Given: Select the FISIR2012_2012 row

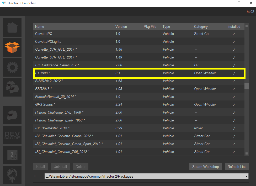Looking at the screenshot, I should pyautogui.click(x=138, y=81).
